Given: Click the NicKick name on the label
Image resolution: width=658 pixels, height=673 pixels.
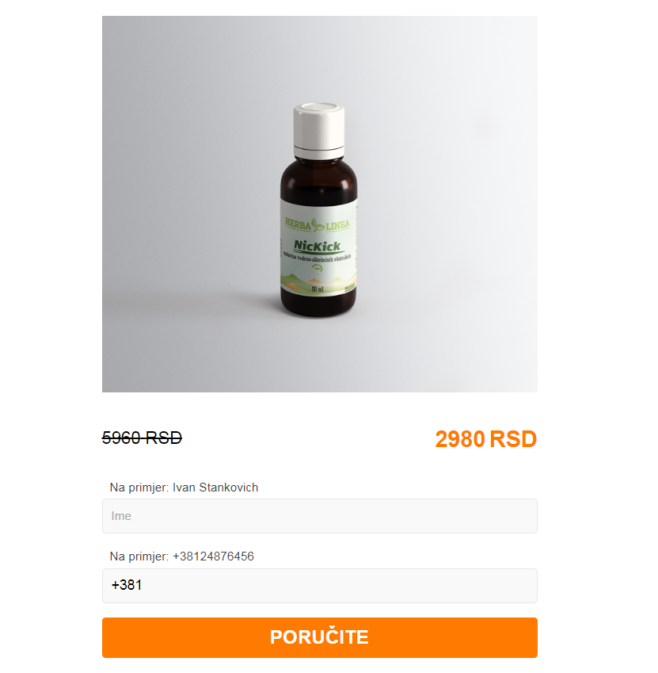Looking at the screenshot, I should pos(318,246).
